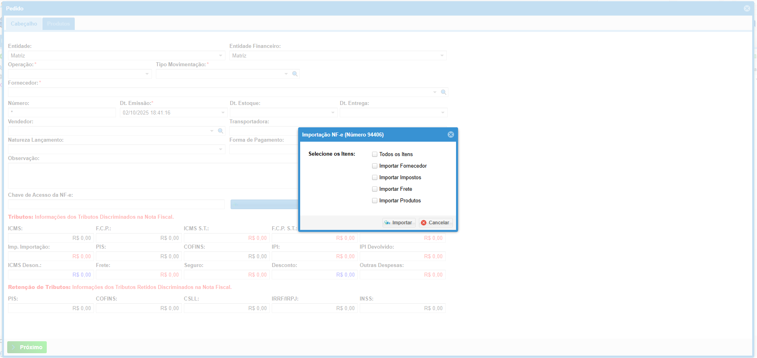Toggle Importar Produtos checkbox
Screen dimensions: 757x358
[x=375, y=201]
